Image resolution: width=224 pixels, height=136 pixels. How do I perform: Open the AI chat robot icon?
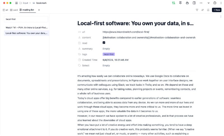(187, 3)
